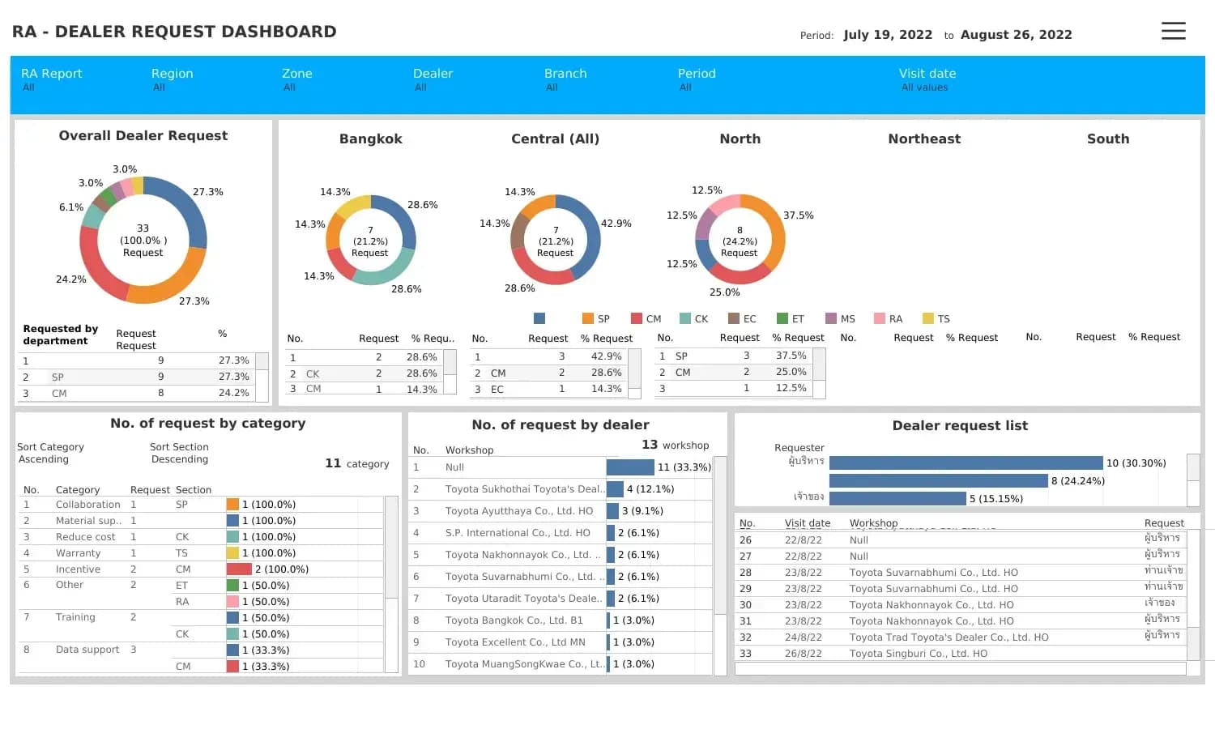This screenshot has width=1215, height=729.
Task: Select the "Toyota Bangkok Co., Ltd. B1" workshop
Action: [514, 620]
